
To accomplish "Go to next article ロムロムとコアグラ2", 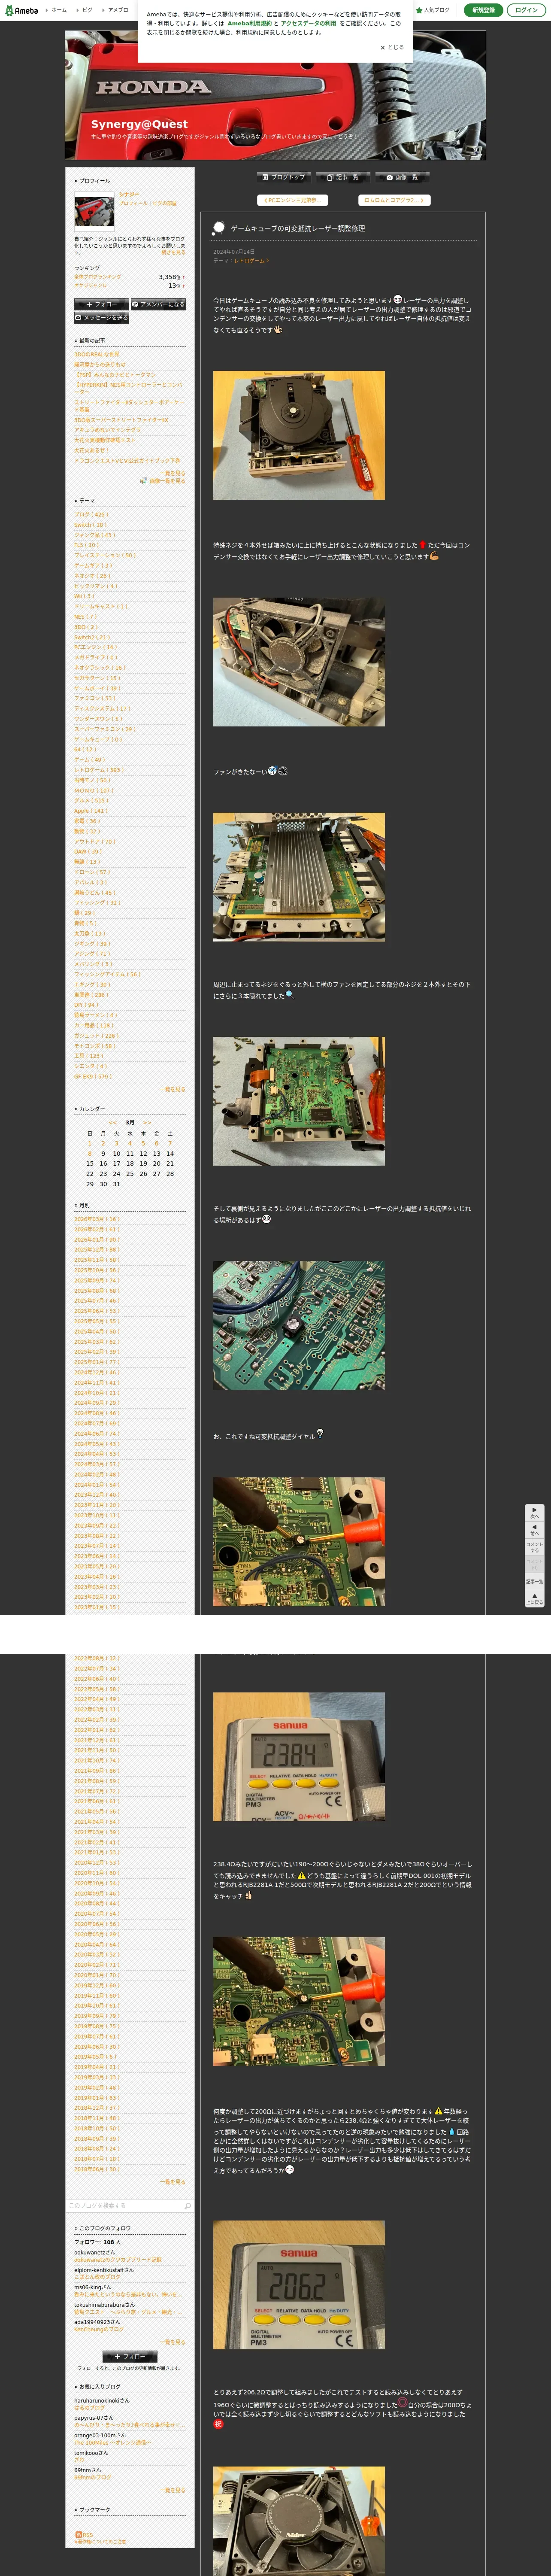I will [394, 200].
